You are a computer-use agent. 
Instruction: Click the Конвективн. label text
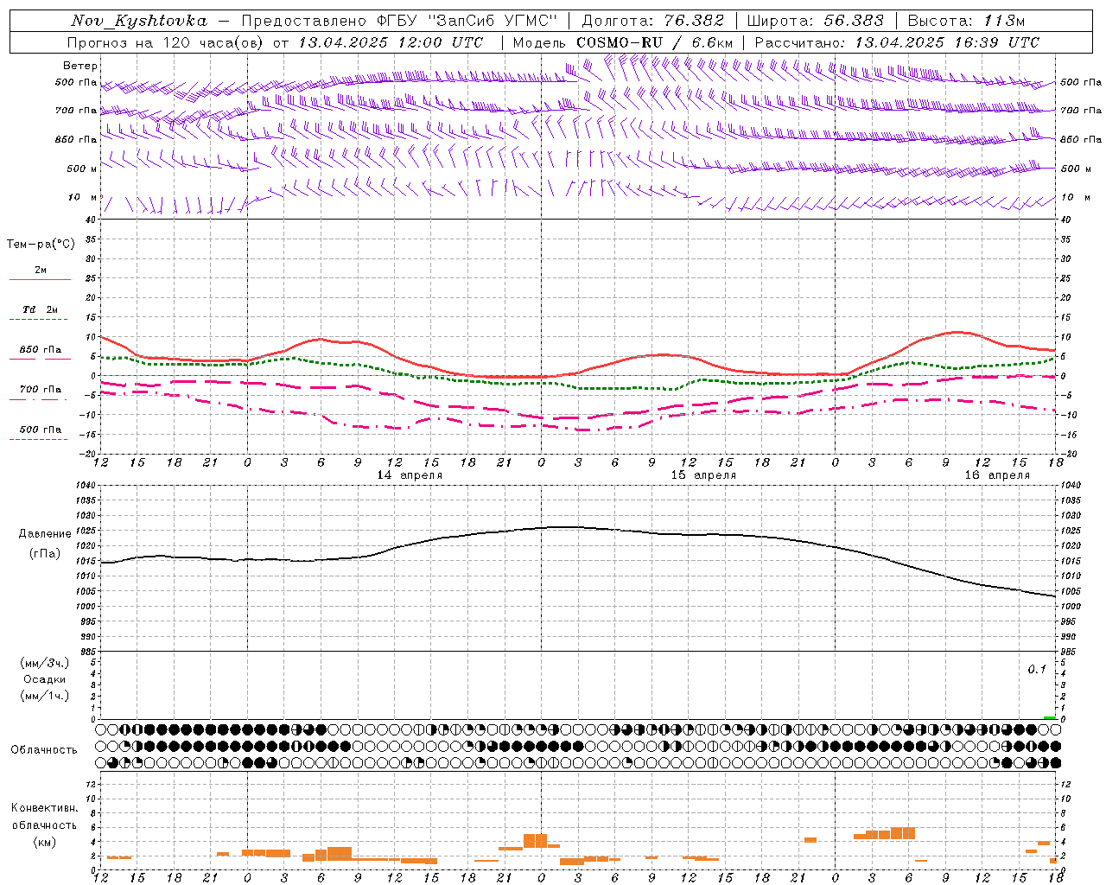coord(45,808)
